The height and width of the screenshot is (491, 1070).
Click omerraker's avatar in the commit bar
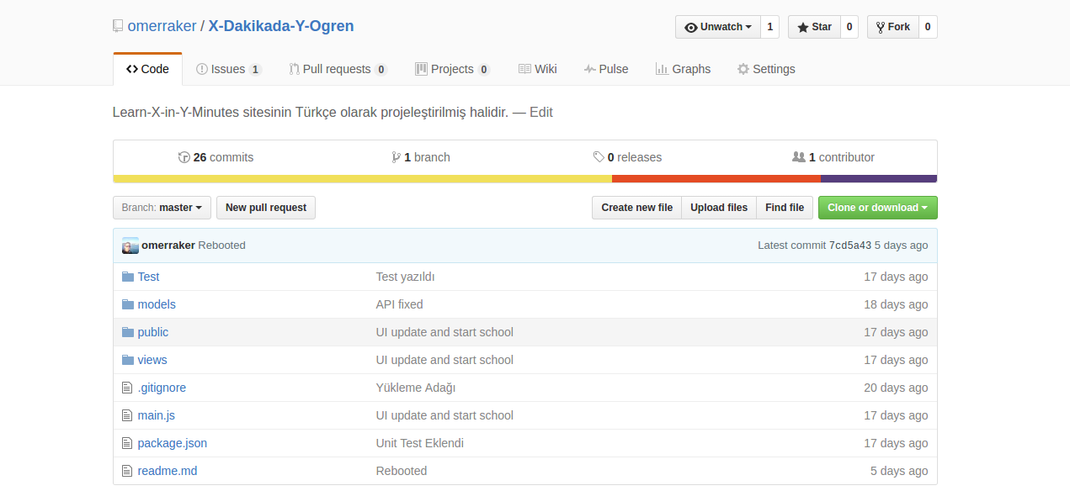(x=130, y=245)
